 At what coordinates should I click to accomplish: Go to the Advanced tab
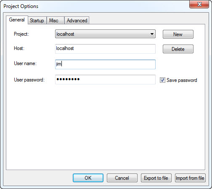[77, 21]
